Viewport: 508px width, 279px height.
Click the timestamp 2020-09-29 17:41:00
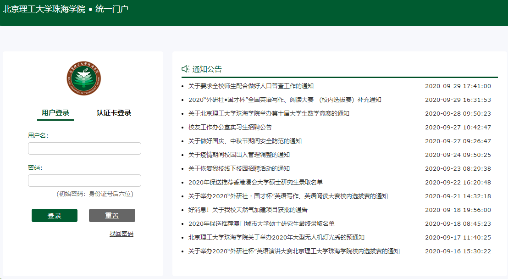[x=458, y=86]
